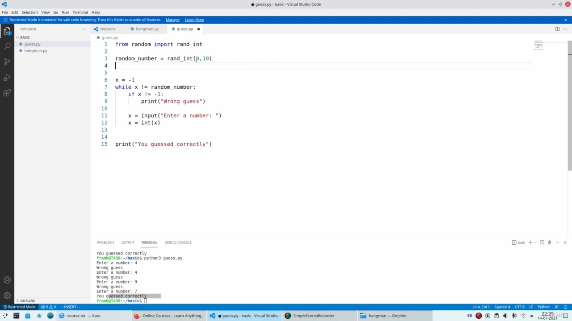The image size is (572, 321).
Task: Open the errors and warnings indicator
Action: [48, 307]
